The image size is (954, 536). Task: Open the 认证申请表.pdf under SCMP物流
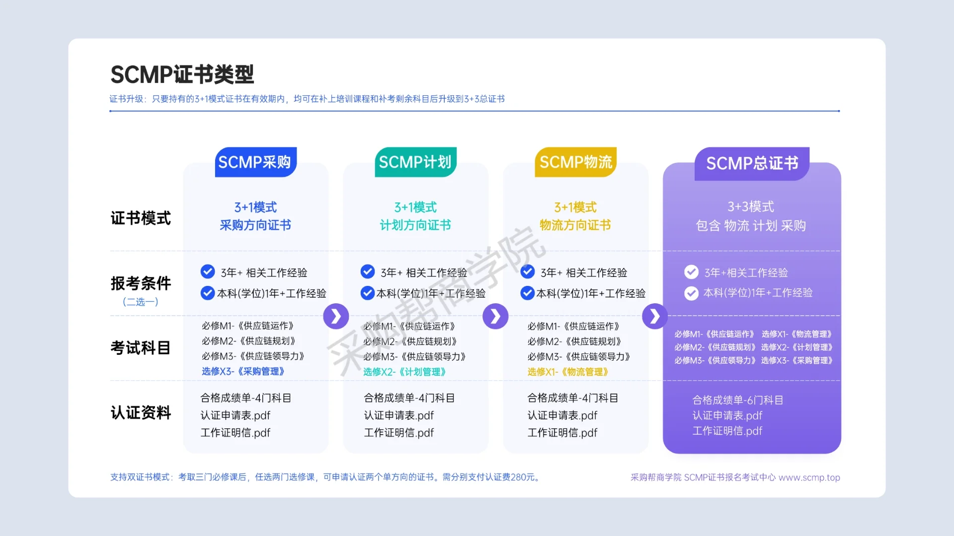[x=562, y=415]
